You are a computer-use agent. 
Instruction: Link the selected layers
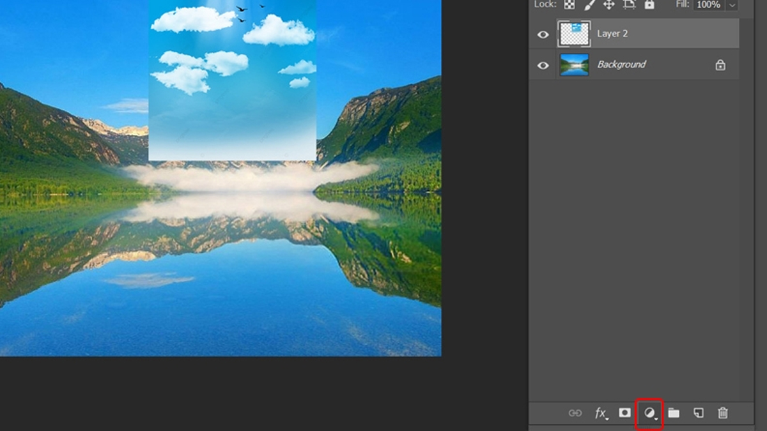click(575, 413)
